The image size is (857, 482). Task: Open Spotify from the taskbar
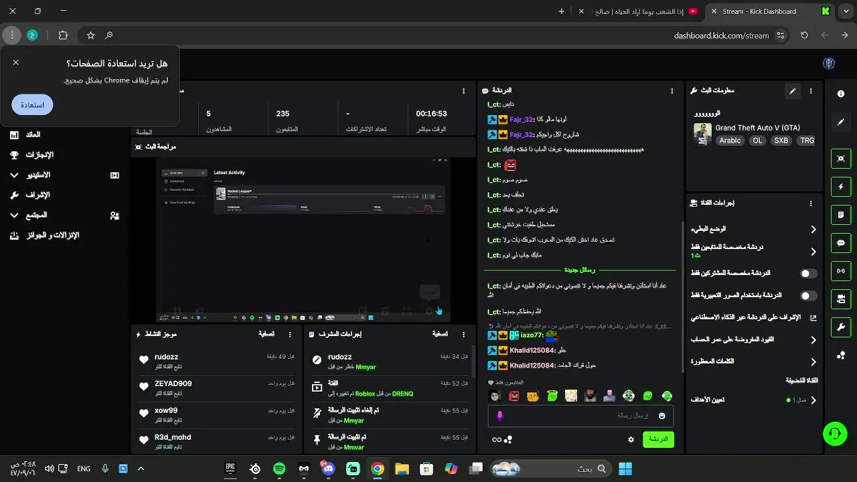coord(279,469)
